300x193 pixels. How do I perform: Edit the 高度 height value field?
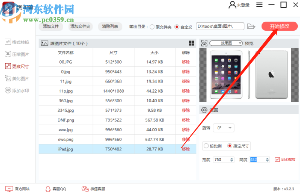257,160
